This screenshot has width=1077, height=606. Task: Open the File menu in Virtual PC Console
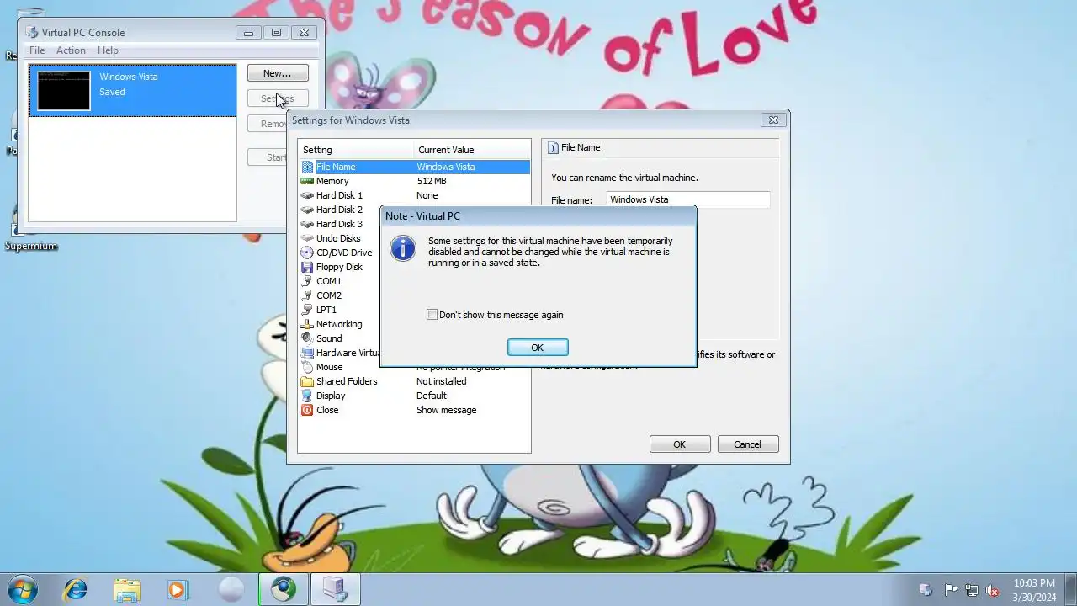(x=37, y=50)
